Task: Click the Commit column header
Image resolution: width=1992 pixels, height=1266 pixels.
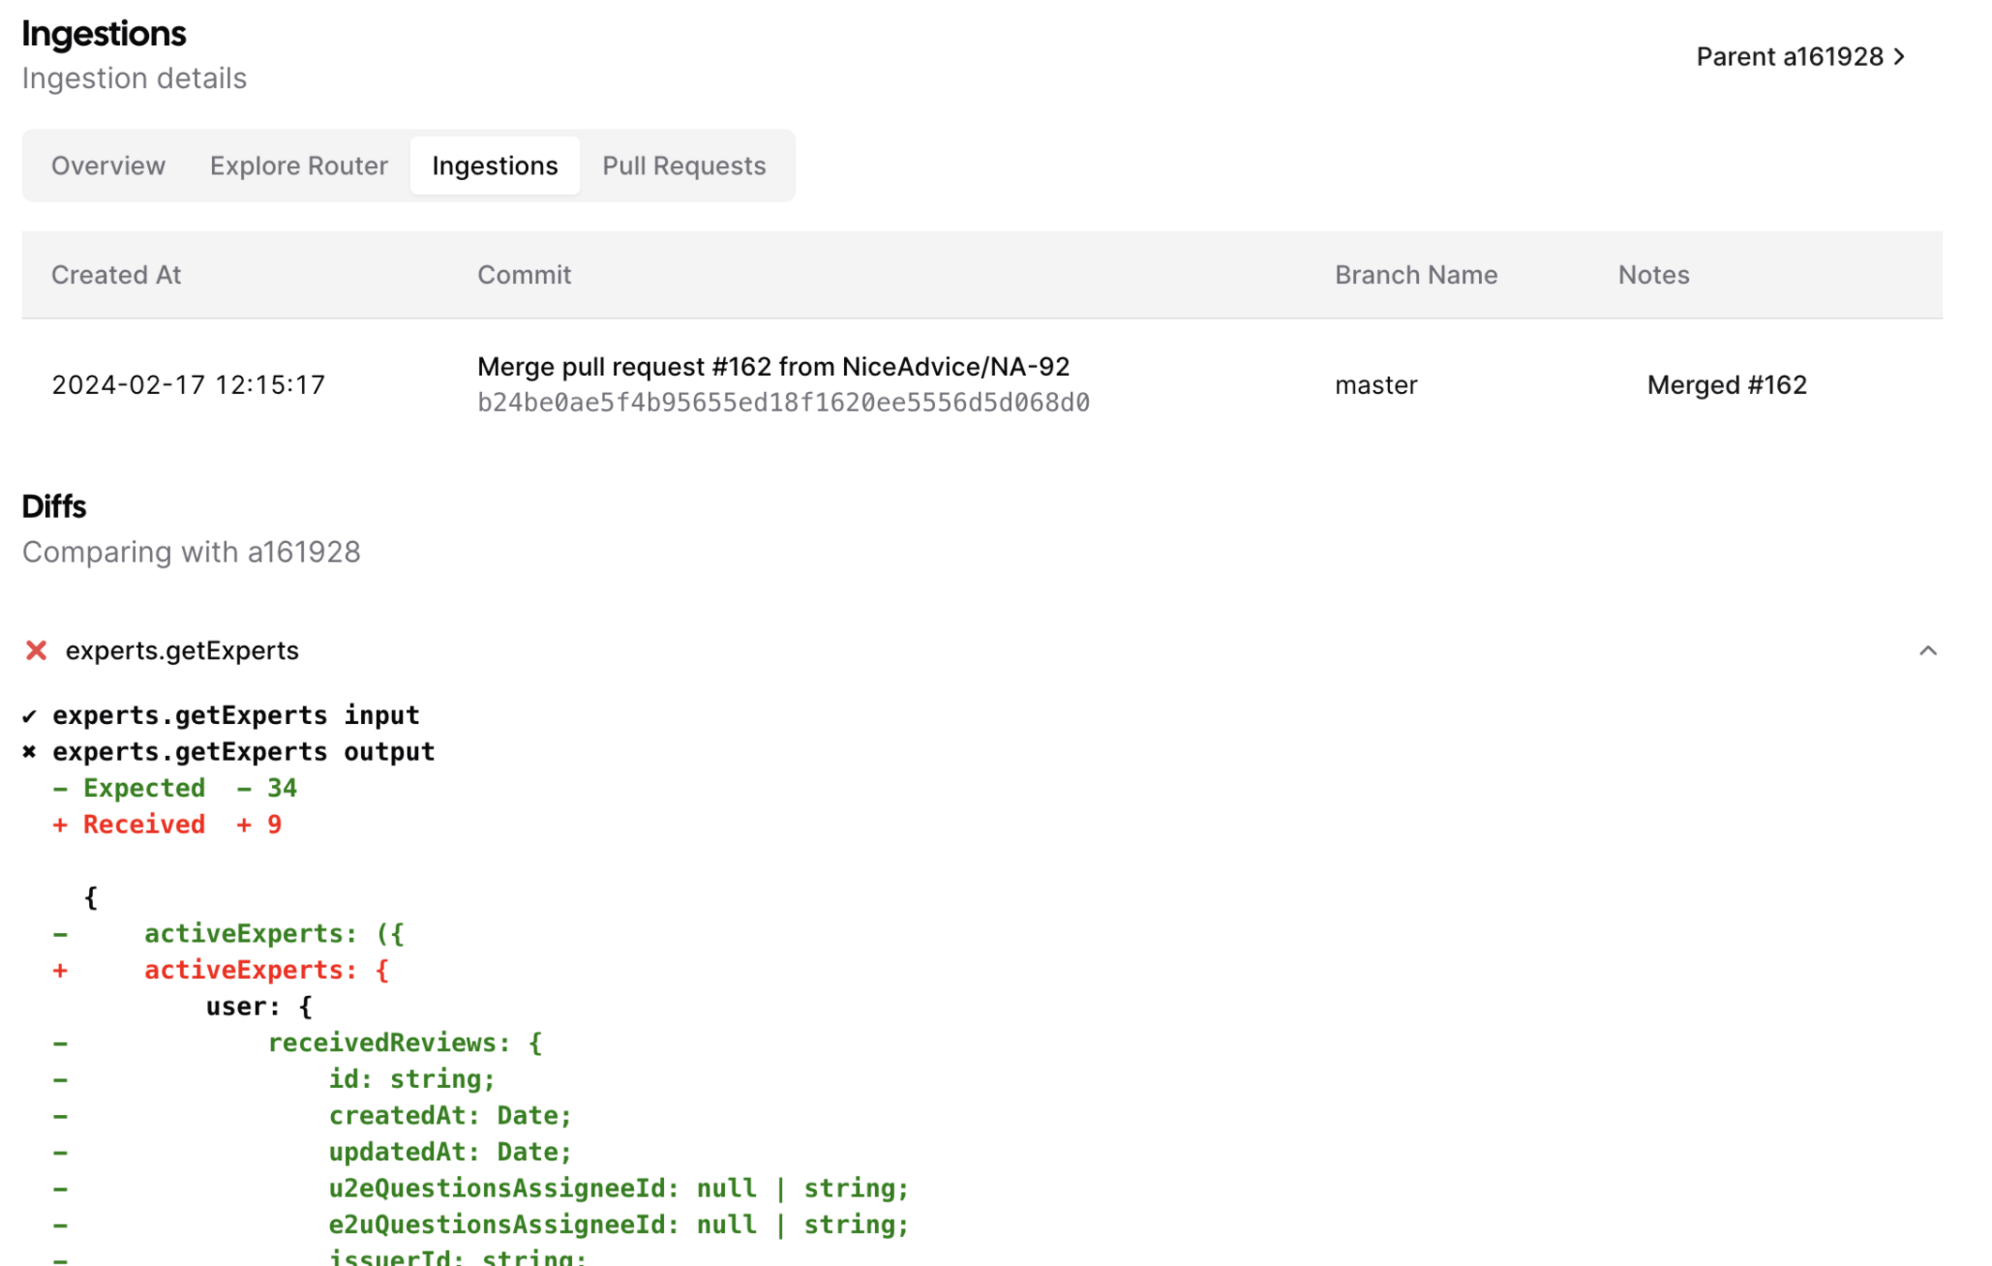Action: point(523,275)
